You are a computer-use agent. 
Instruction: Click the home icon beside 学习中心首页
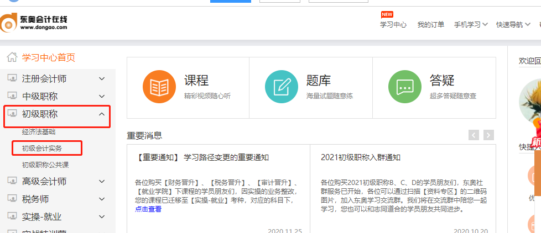click(x=12, y=57)
